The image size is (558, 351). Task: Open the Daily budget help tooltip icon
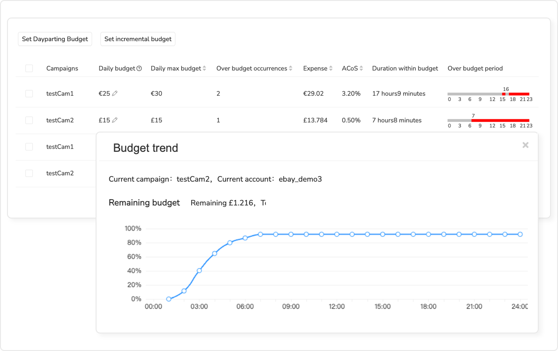click(138, 68)
